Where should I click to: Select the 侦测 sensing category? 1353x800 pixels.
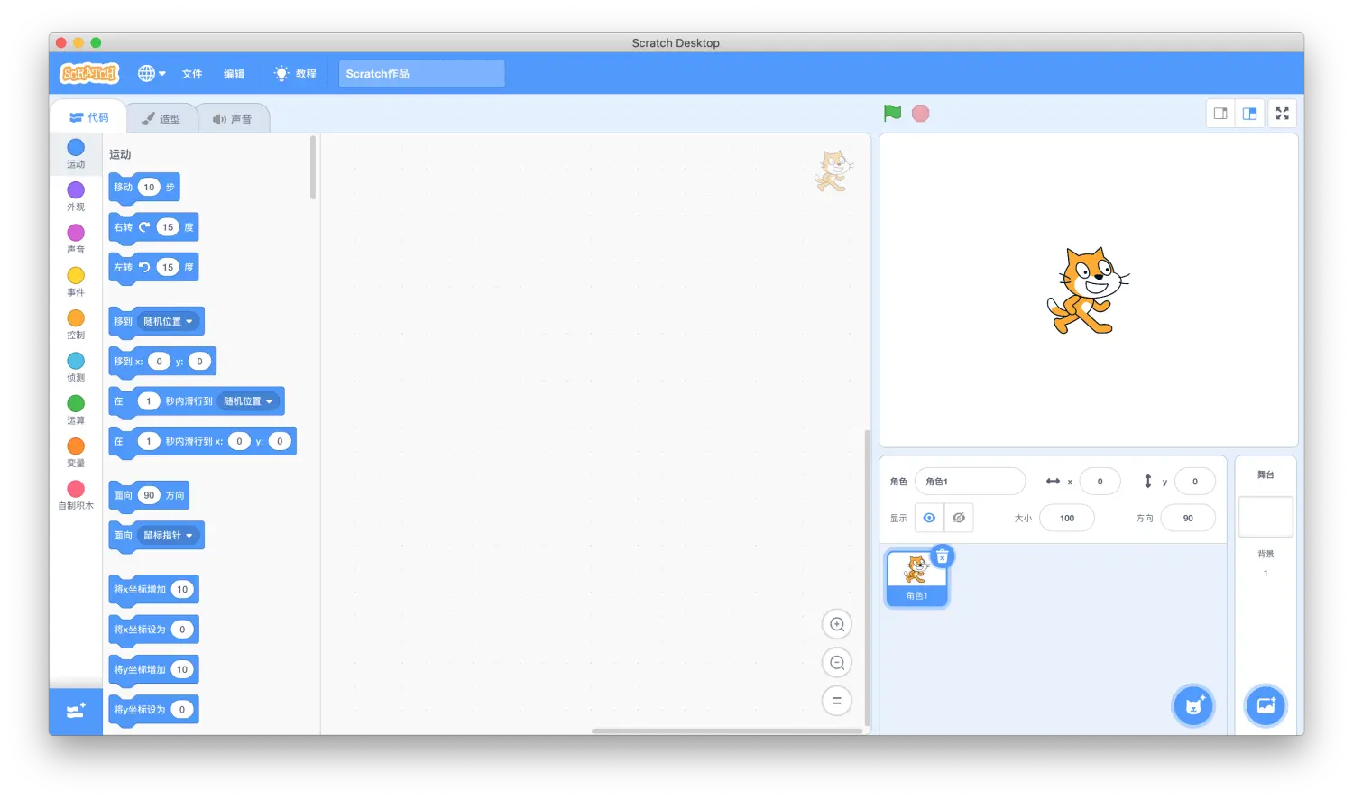pos(76,367)
